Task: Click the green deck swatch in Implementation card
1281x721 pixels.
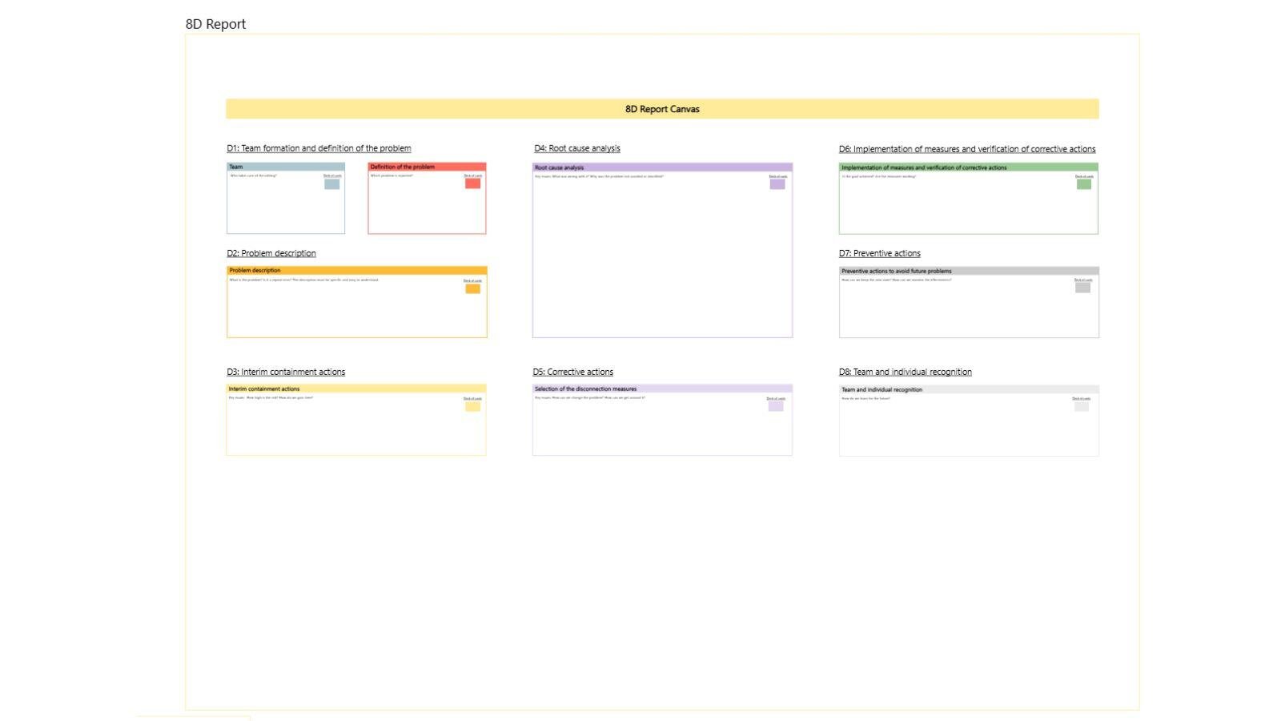Action: coord(1083,184)
